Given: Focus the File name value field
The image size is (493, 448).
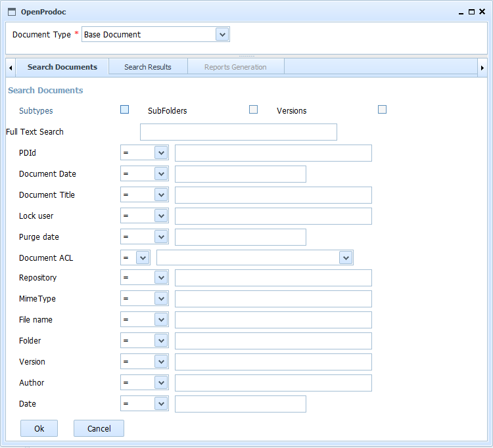Looking at the screenshot, I should pyautogui.click(x=273, y=320).
